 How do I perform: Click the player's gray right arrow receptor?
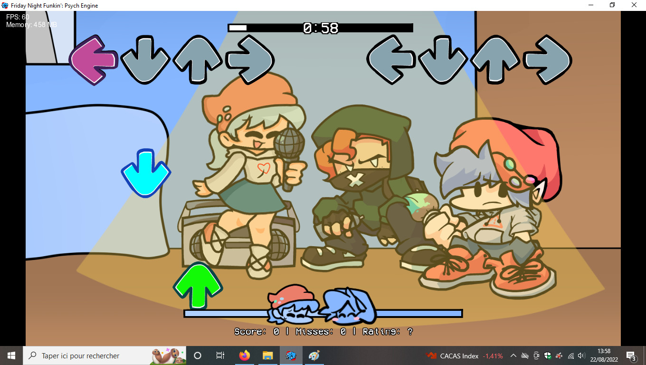coord(547,60)
